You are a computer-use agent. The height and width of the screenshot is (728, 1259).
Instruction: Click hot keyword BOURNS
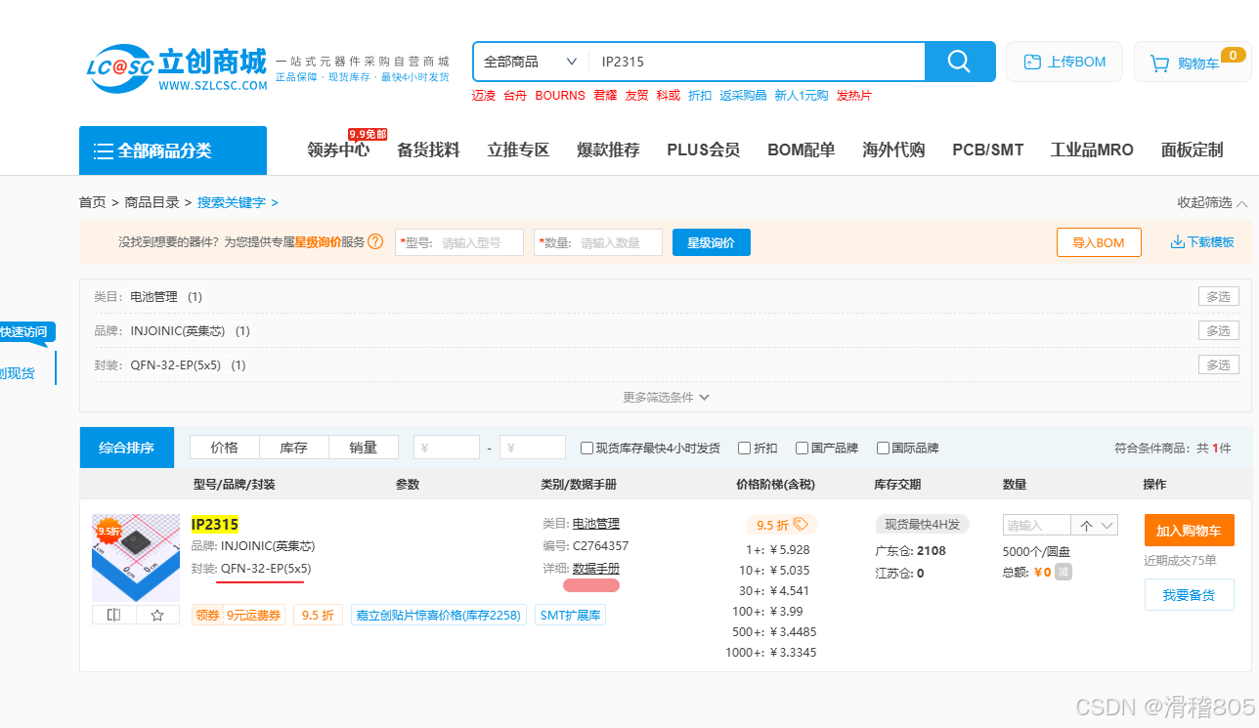point(560,95)
